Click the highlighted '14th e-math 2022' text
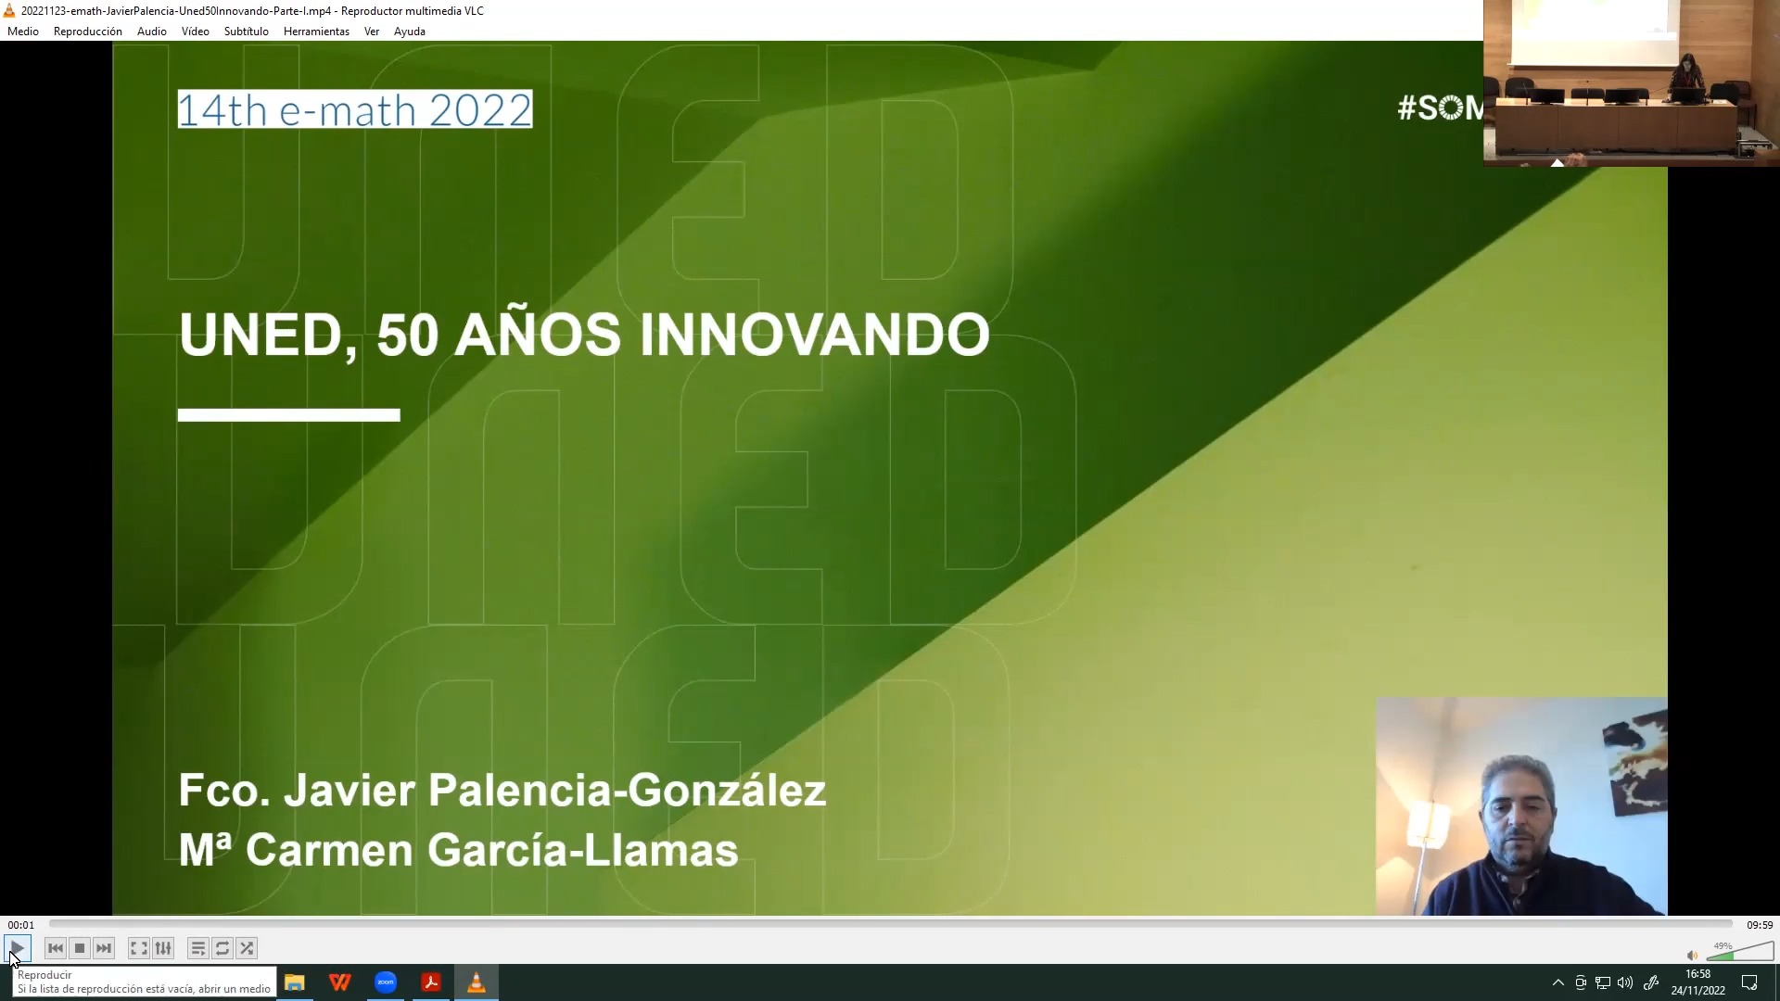Image resolution: width=1780 pixels, height=1001 pixels. coord(355,109)
